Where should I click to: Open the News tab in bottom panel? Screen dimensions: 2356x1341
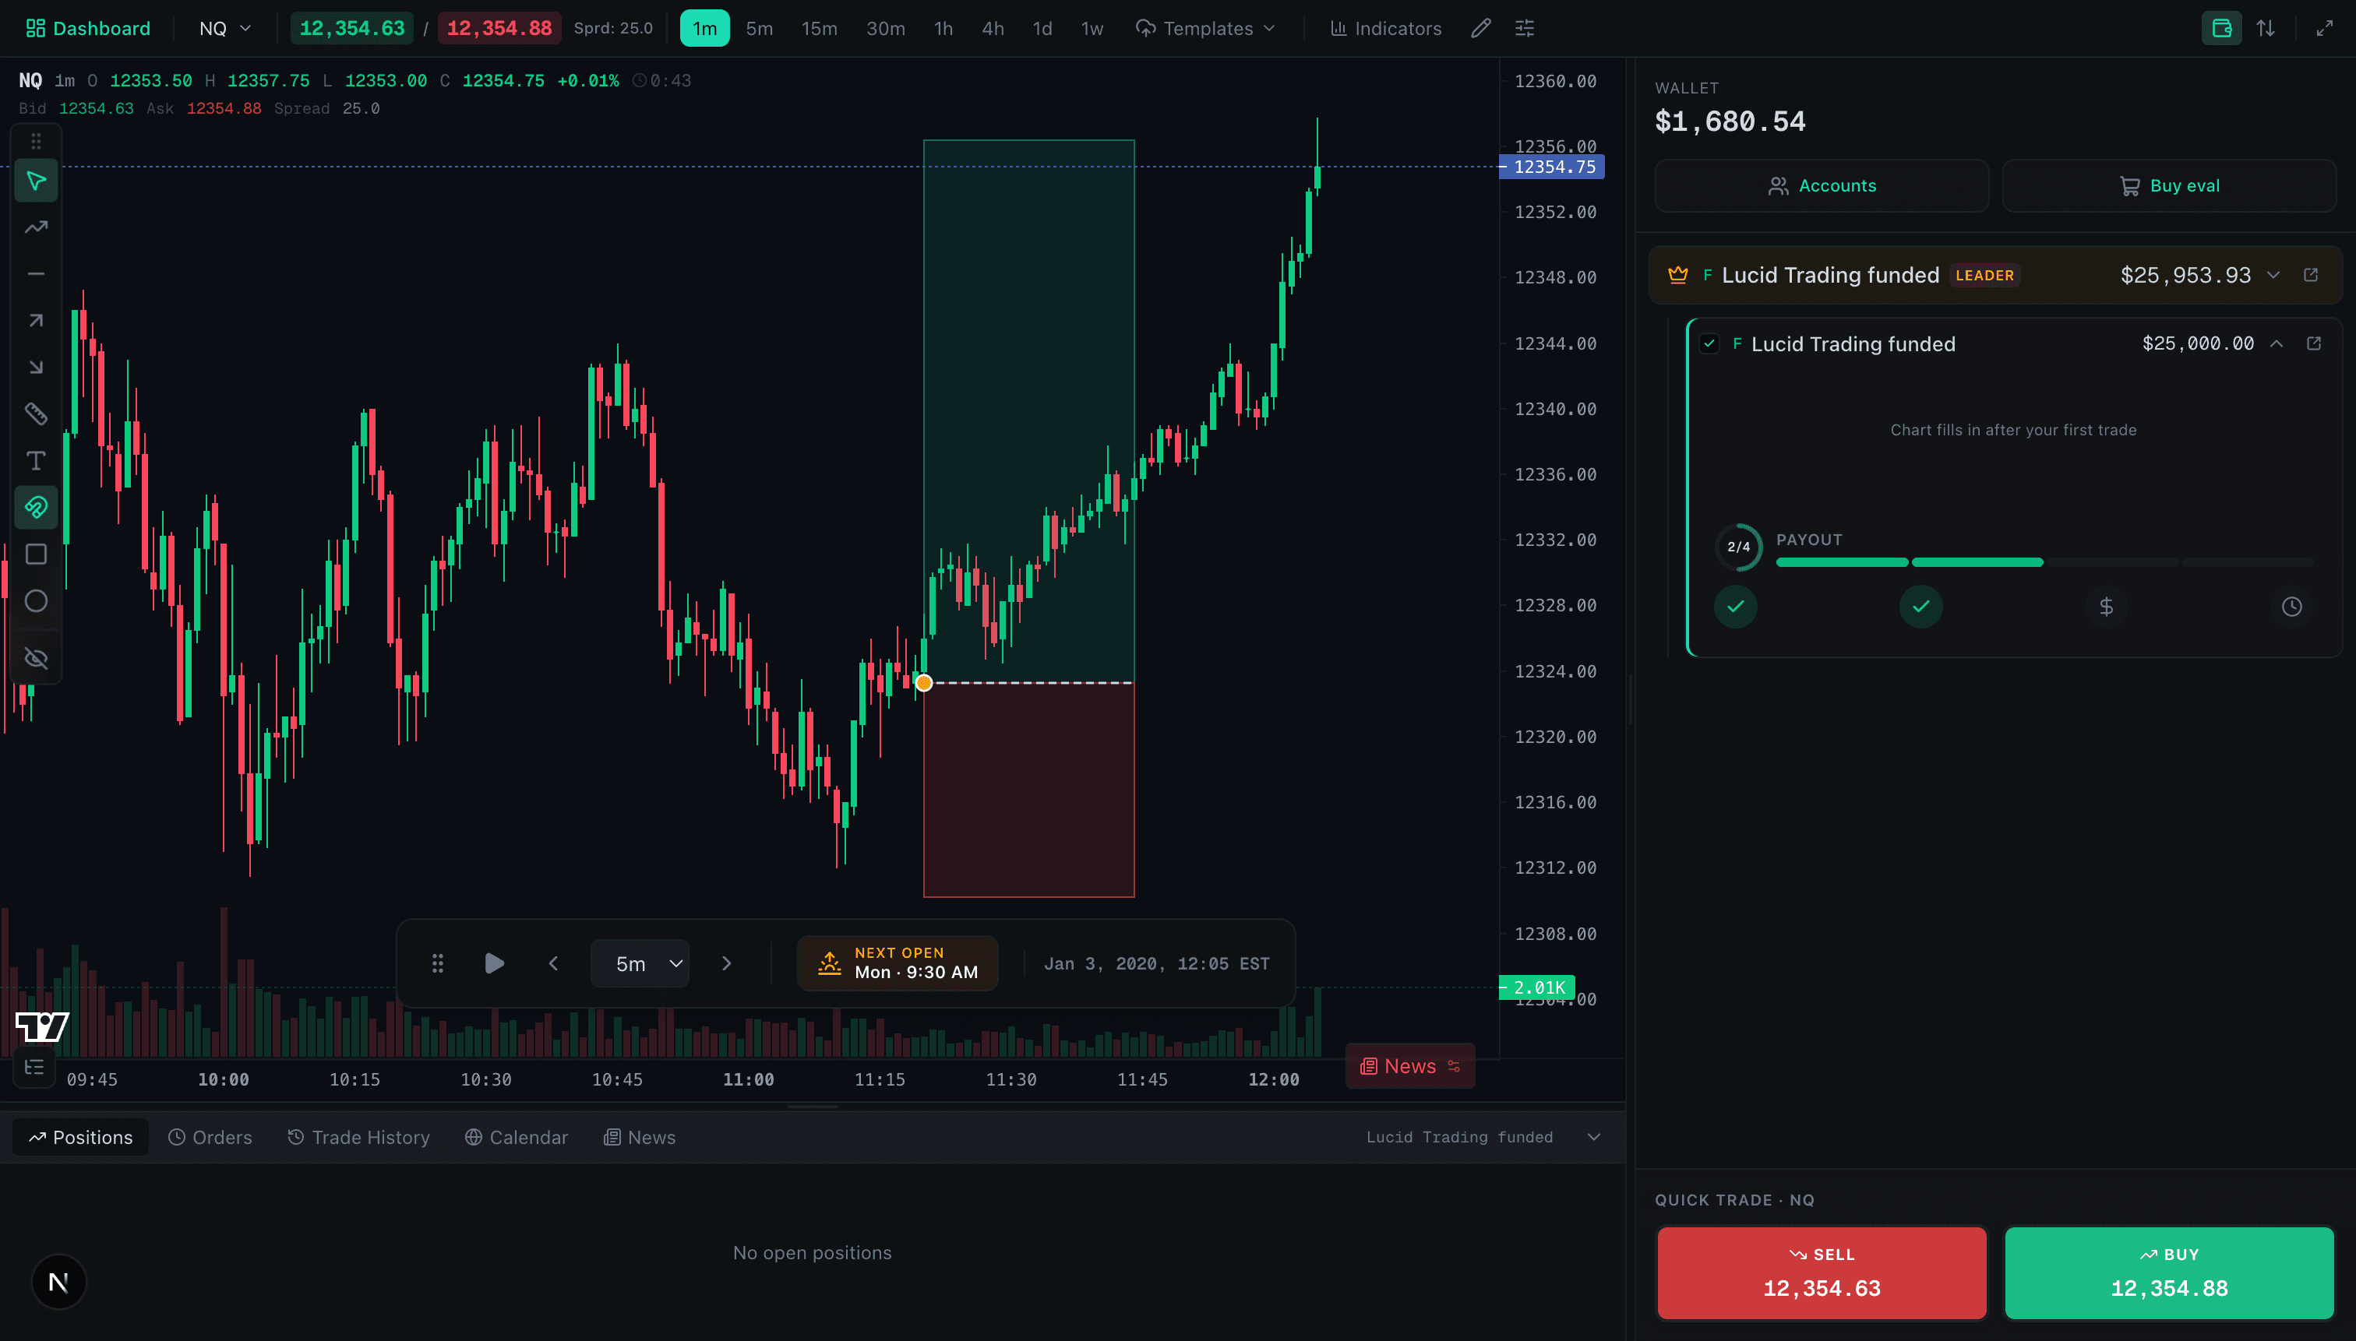pyautogui.click(x=640, y=1138)
